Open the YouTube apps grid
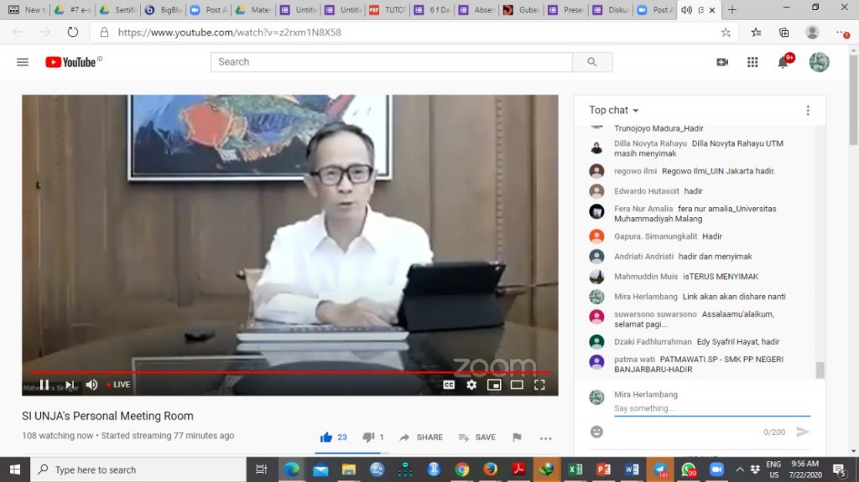The width and height of the screenshot is (859, 482). [752, 62]
